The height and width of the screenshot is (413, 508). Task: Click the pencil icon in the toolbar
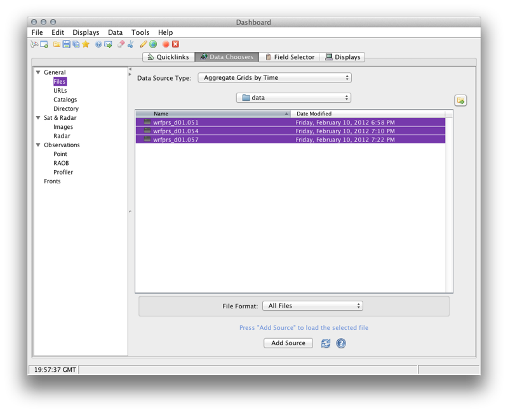point(144,44)
